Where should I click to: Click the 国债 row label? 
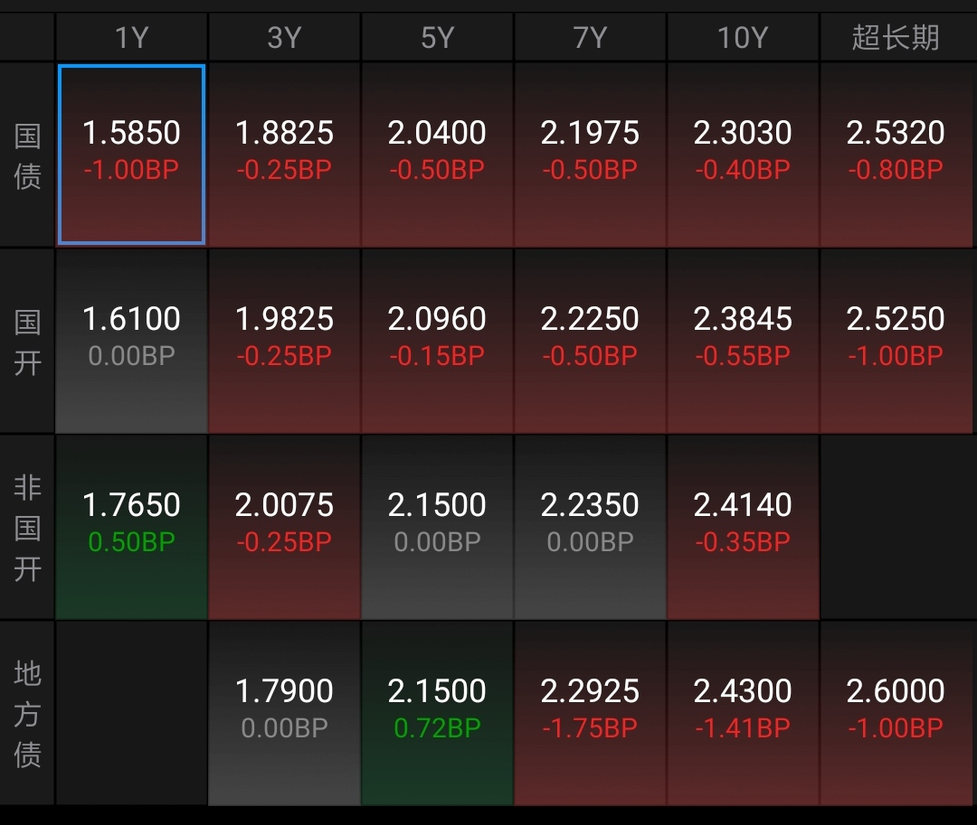[27, 155]
